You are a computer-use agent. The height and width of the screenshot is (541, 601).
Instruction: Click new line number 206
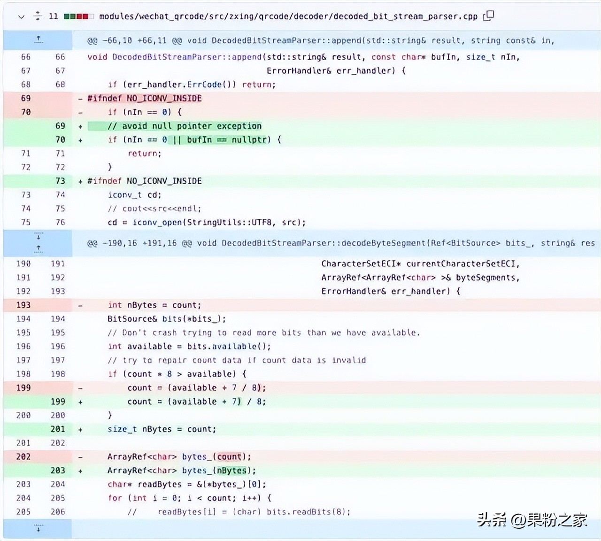click(x=58, y=512)
